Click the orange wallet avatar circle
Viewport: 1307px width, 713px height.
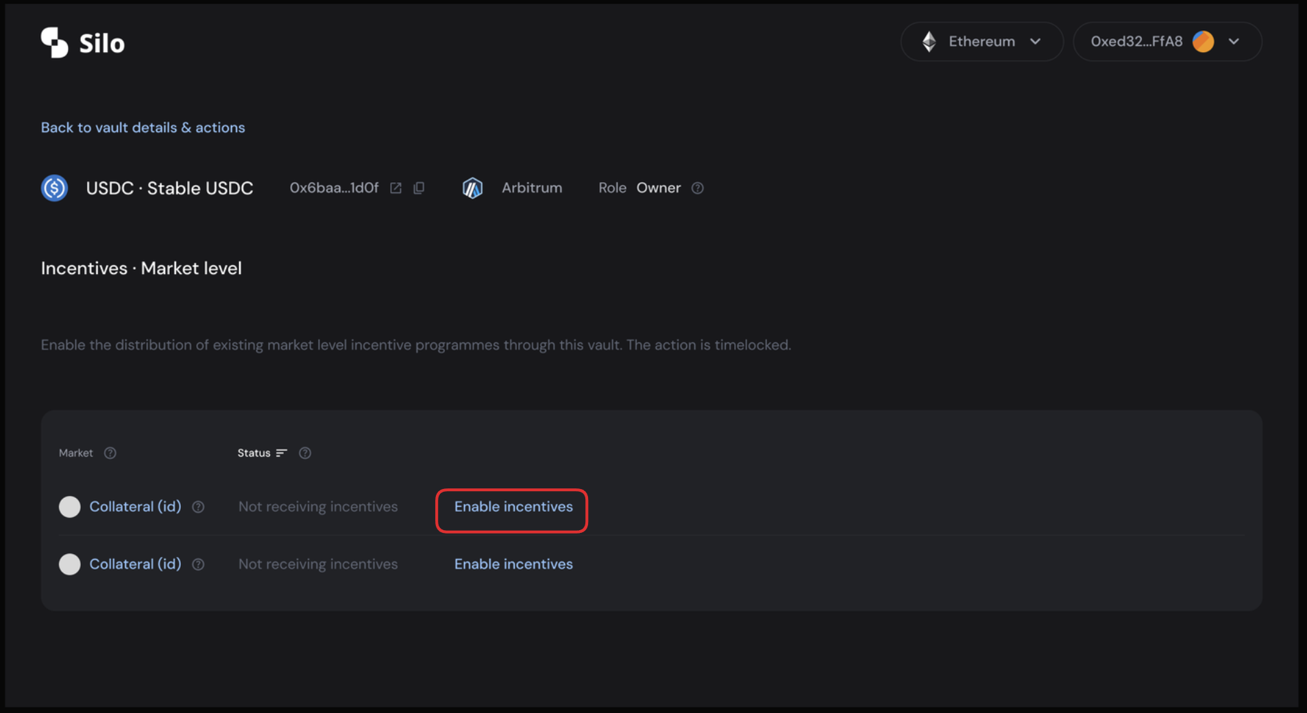(1204, 41)
